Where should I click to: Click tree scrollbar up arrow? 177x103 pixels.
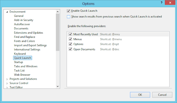click(58, 12)
